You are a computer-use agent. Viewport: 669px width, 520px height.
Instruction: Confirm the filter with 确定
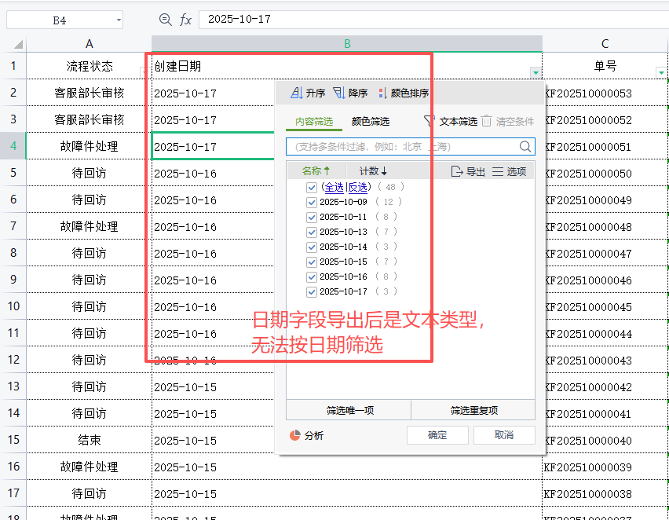pyautogui.click(x=437, y=435)
